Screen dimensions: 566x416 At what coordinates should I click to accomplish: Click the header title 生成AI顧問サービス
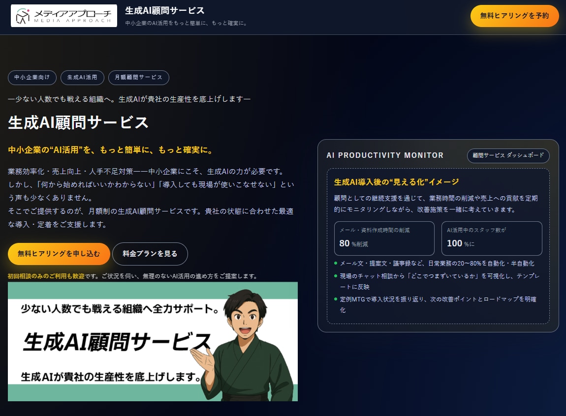(x=164, y=10)
